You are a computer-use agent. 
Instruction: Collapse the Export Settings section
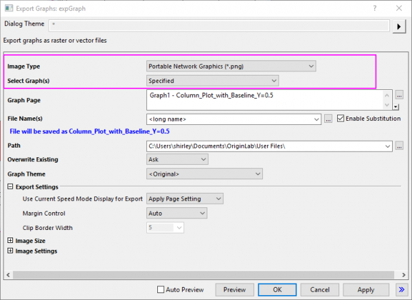pyautogui.click(x=10, y=187)
